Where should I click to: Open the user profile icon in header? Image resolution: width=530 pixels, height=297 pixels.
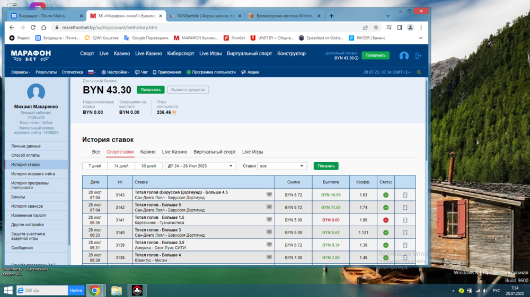(x=404, y=55)
